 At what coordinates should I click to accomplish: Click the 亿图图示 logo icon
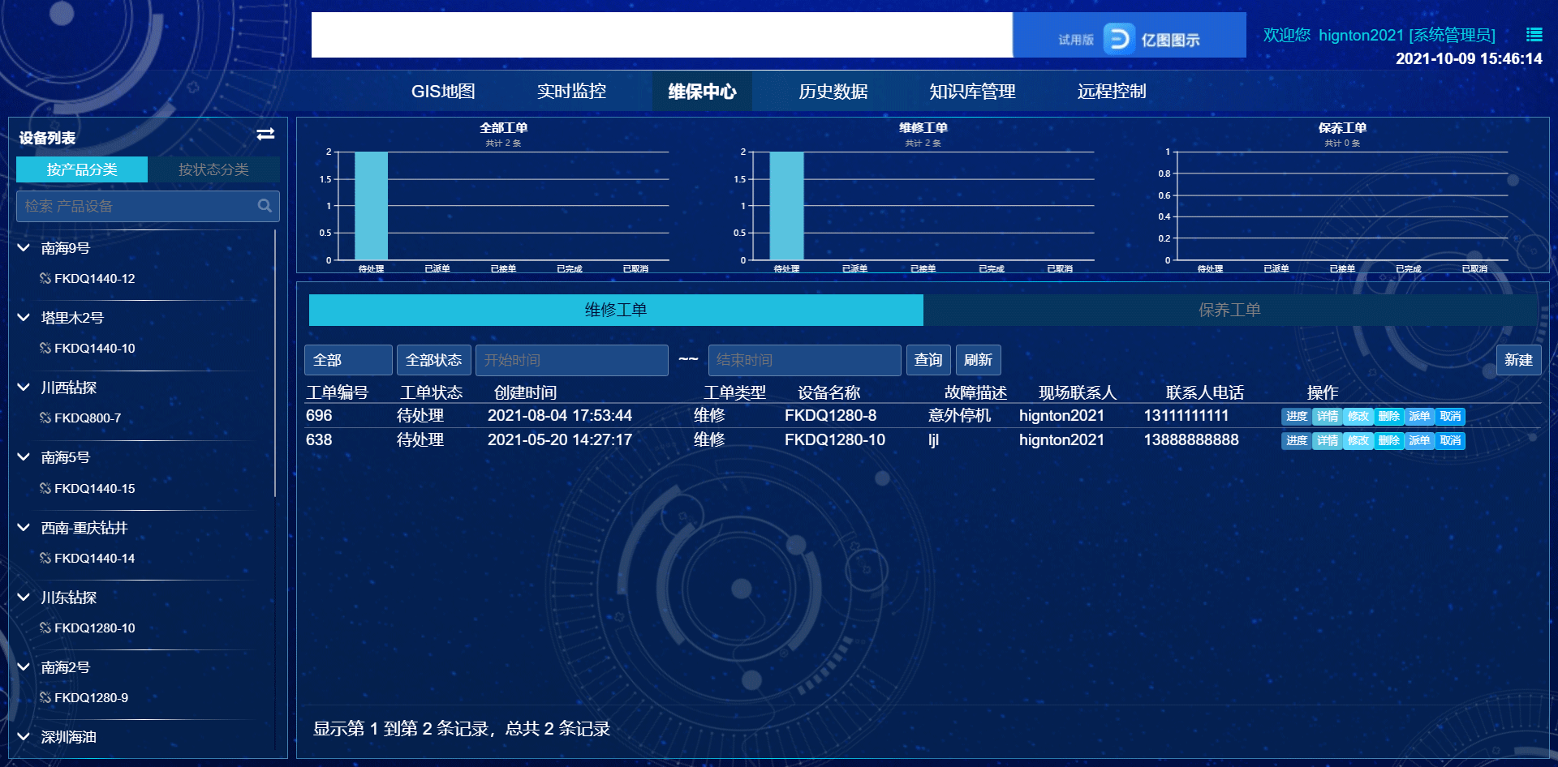[1118, 38]
